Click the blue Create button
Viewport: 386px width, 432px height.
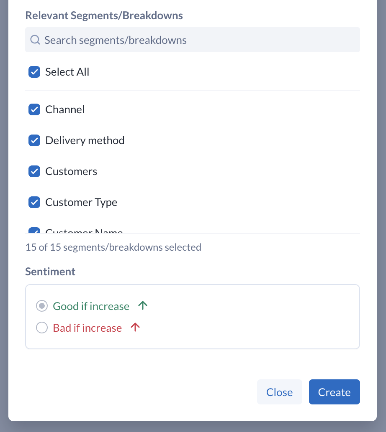pos(334,392)
